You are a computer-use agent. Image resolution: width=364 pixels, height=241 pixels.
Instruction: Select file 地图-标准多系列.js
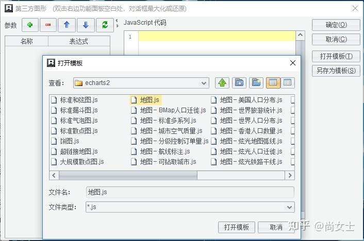pyautogui.click(x=163, y=120)
